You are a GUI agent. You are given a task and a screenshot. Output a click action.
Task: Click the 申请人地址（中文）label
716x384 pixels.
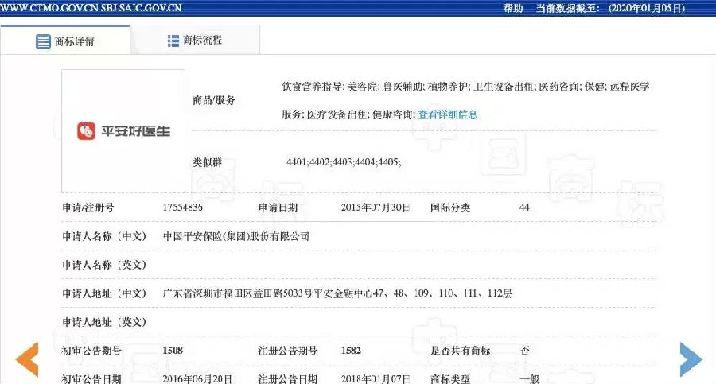pyautogui.click(x=104, y=293)
